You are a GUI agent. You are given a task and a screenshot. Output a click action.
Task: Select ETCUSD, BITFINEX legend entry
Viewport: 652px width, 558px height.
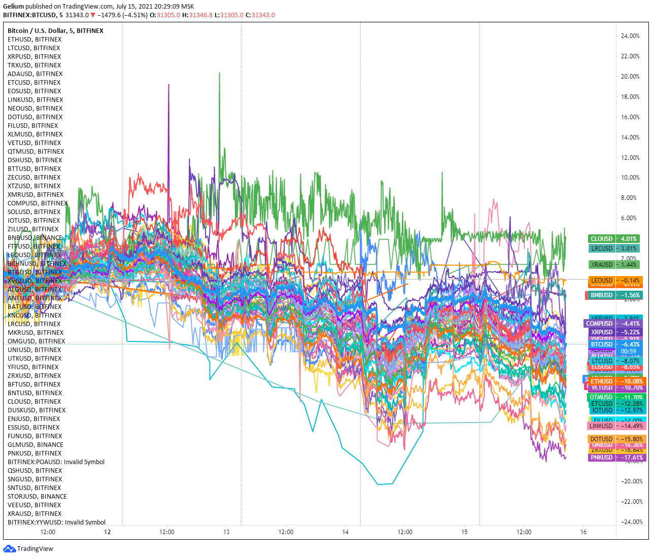tap(34, 83)
